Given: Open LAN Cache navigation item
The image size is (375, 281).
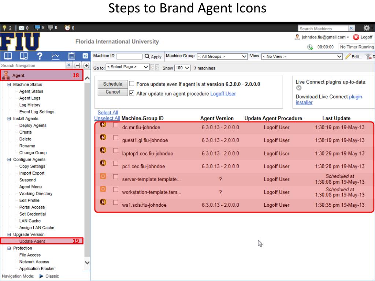Looking at the screenshot, I should tap(30, 221).
